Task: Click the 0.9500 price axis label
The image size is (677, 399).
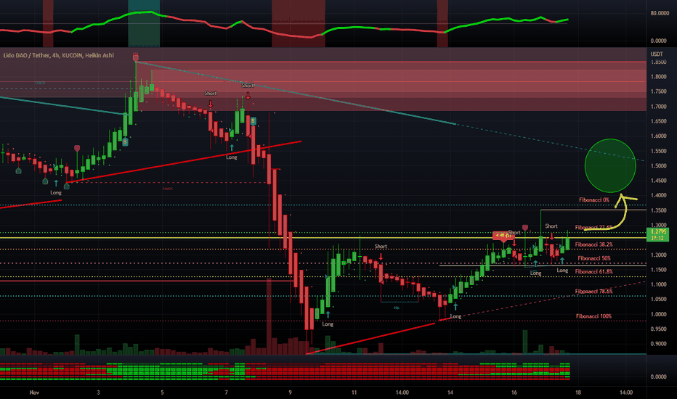Action: point(658,329)
